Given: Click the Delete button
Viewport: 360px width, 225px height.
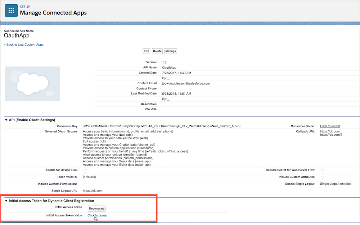Looking at the screenshot, I should pos(157,51).
